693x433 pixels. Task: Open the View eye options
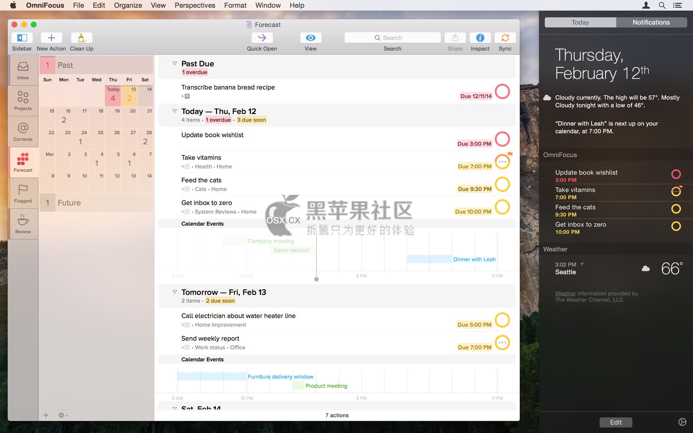311,38
